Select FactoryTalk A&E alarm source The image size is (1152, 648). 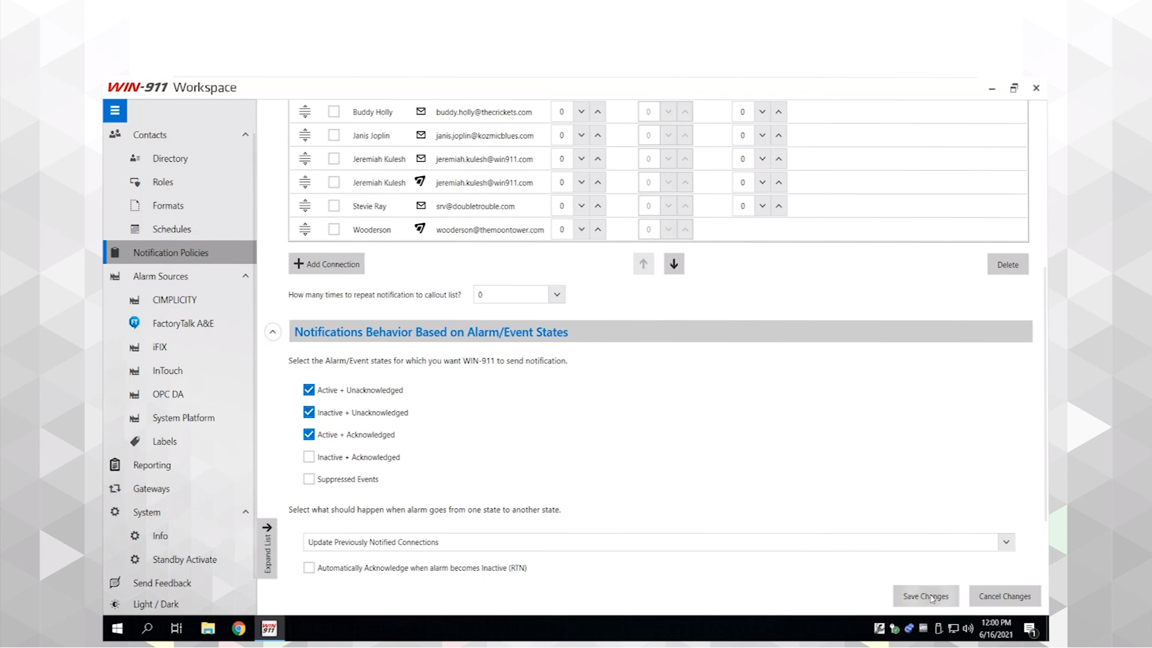coord(182,324)
